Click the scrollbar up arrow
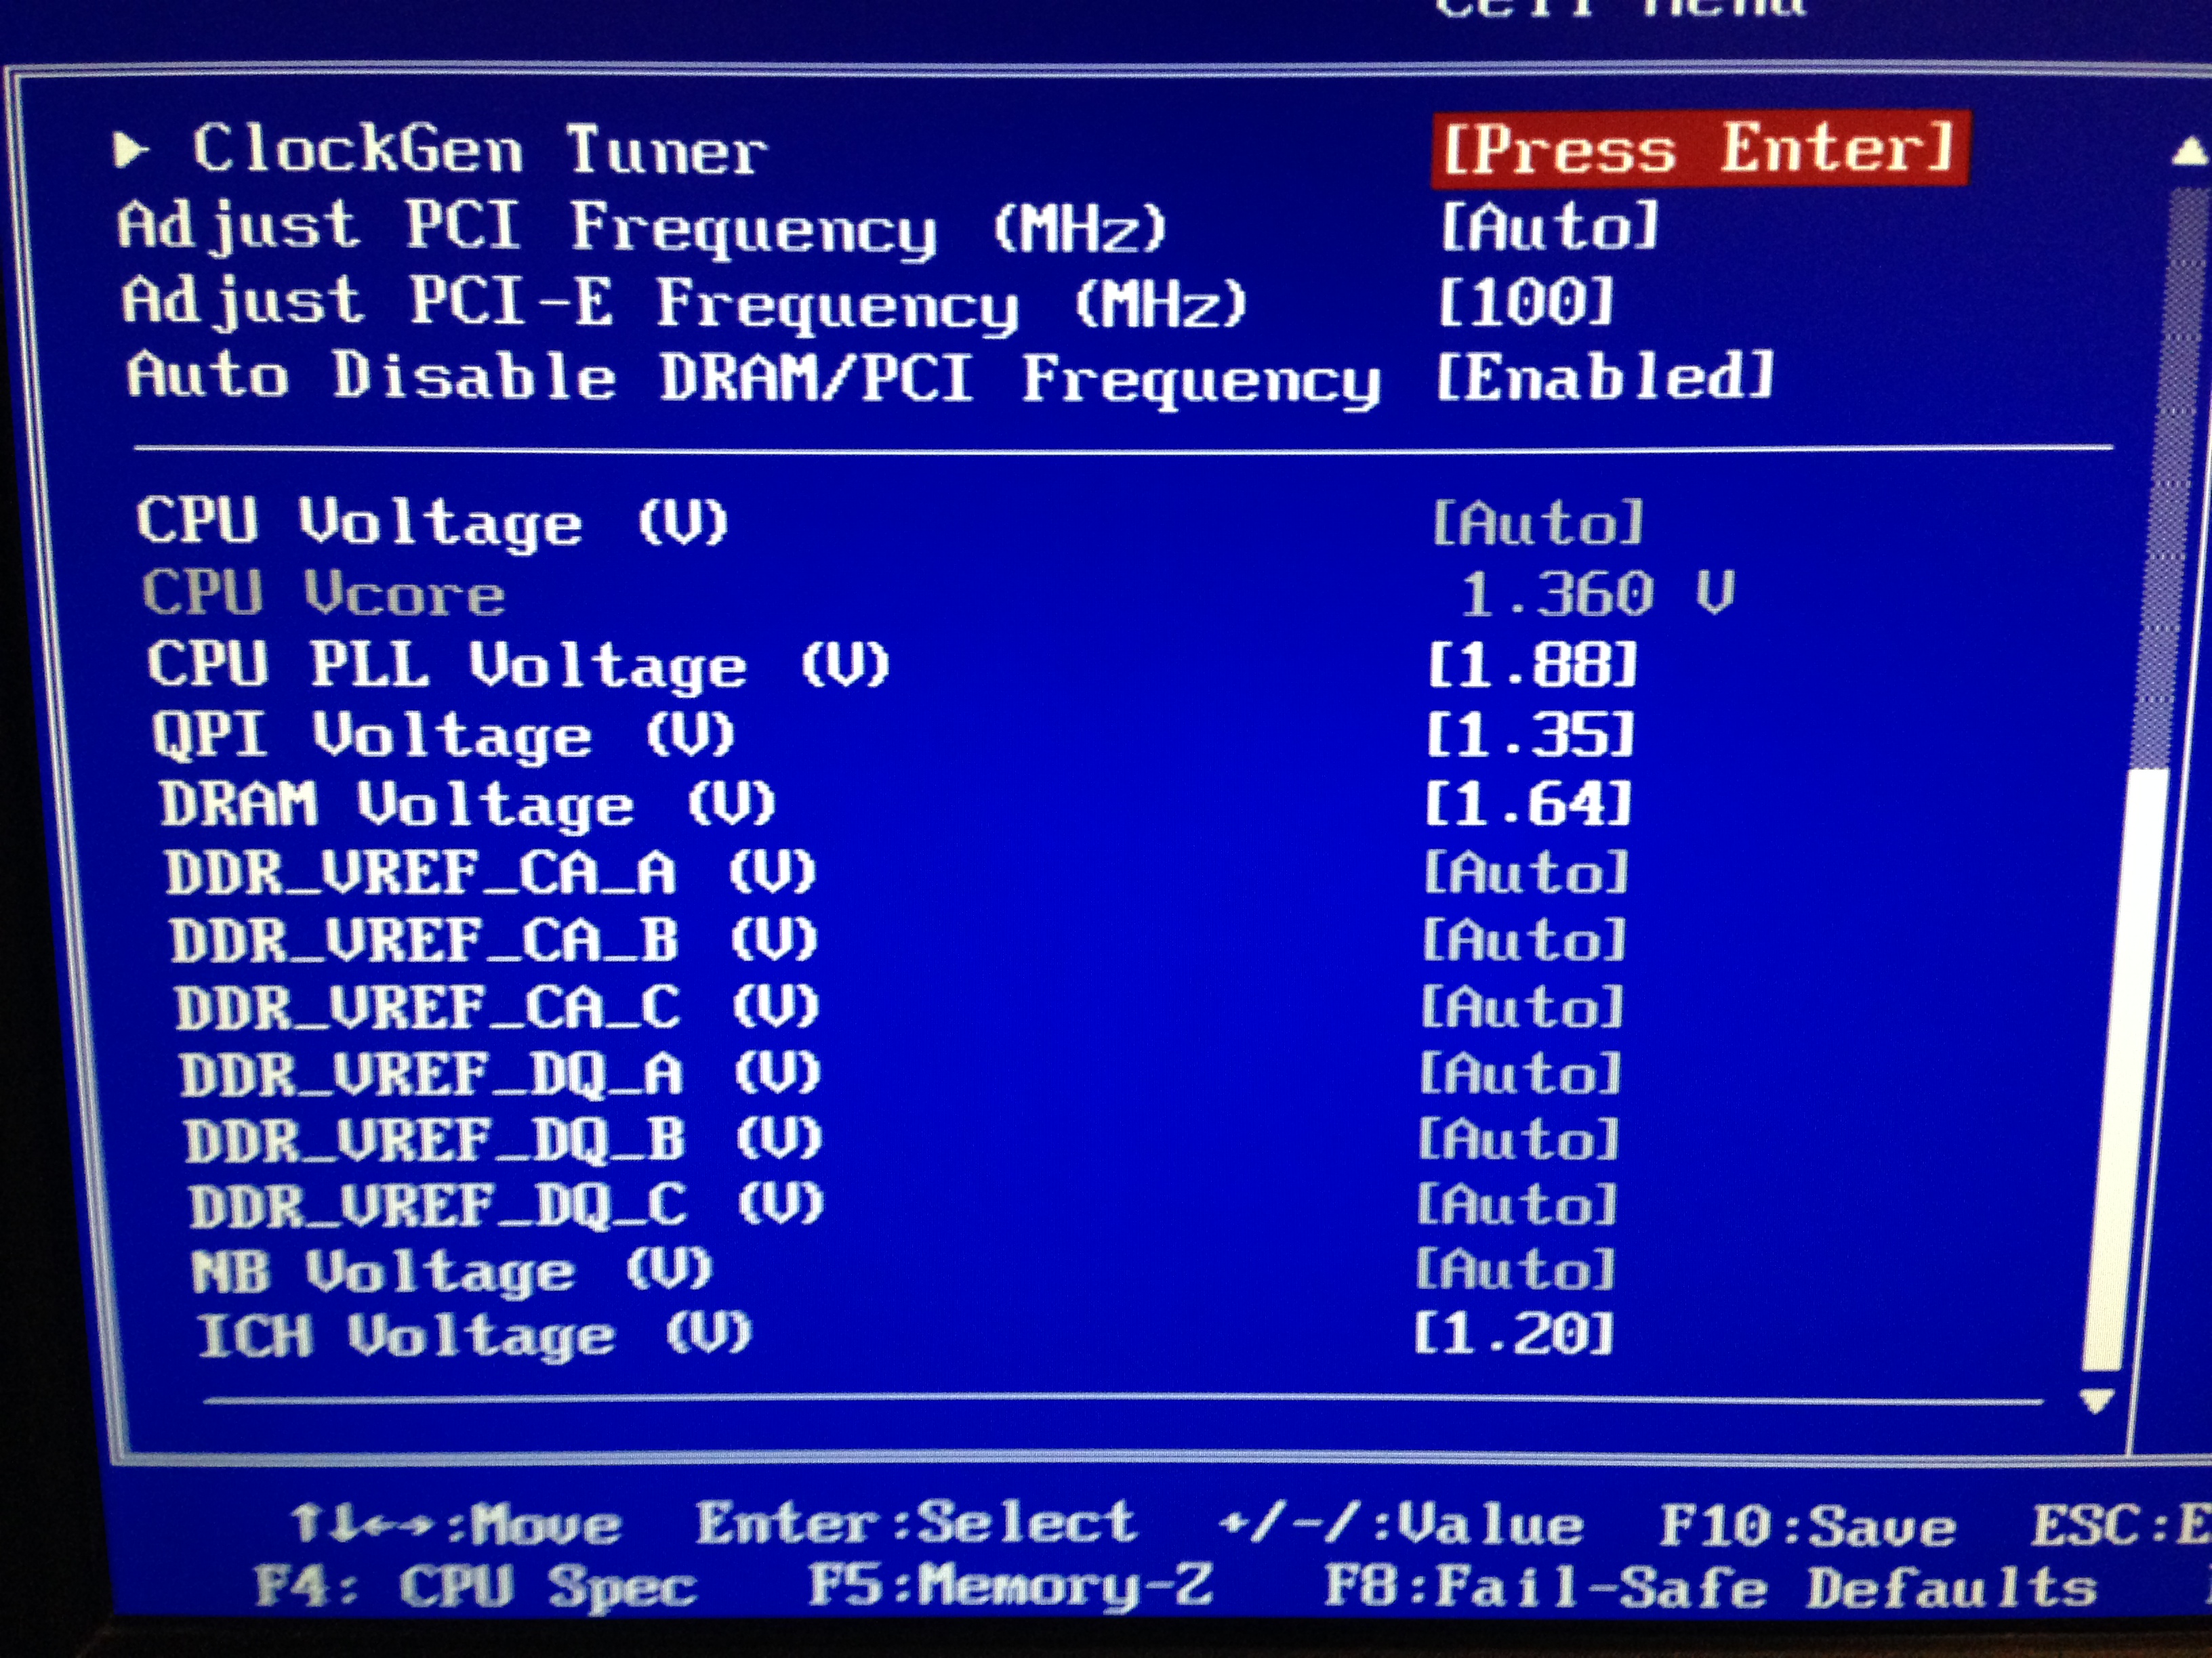Viewport: 2212px width, 1658px height. [2190, 153]
